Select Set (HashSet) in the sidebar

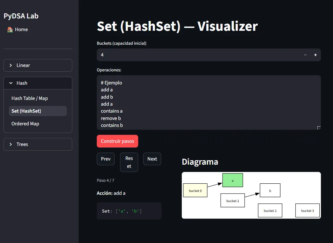coord(26,111)
